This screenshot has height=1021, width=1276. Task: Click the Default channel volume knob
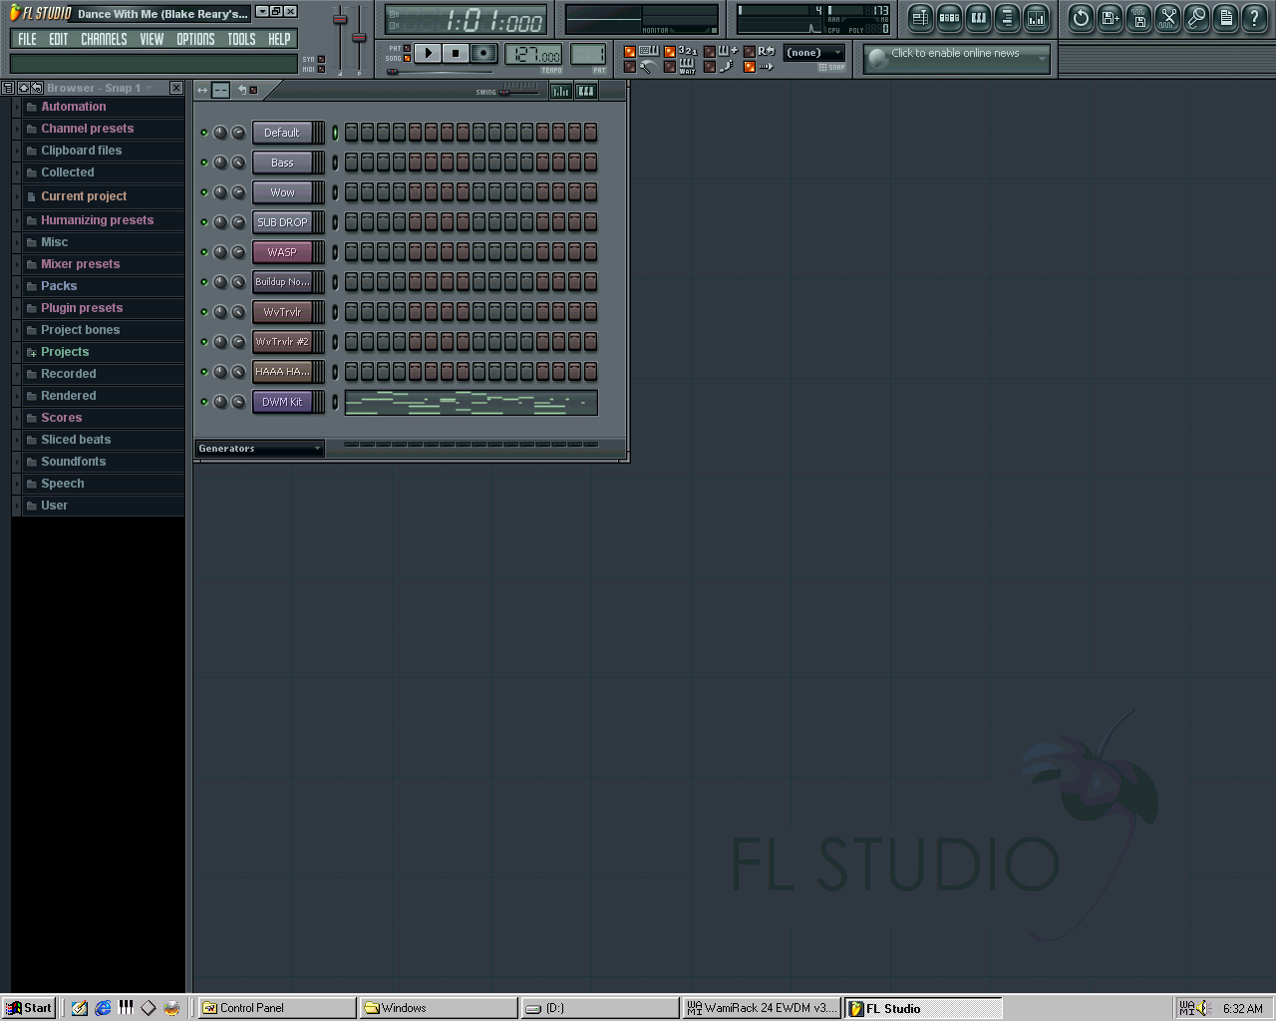(238, 133)
